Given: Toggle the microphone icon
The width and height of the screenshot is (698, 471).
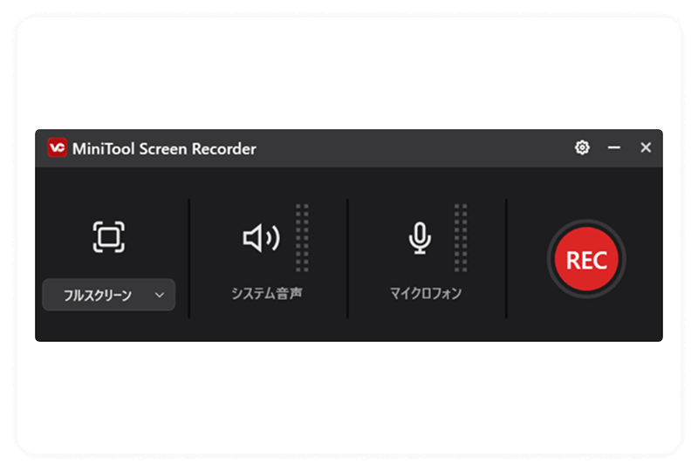Looking at the screenshot, I should [x=420, y=238].
